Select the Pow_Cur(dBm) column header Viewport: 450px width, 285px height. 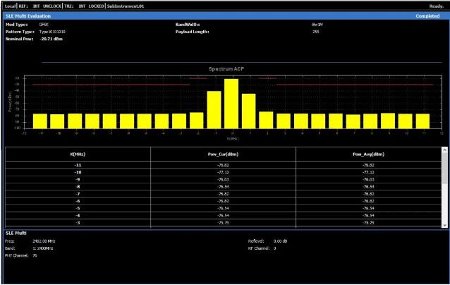coord(223,154)
